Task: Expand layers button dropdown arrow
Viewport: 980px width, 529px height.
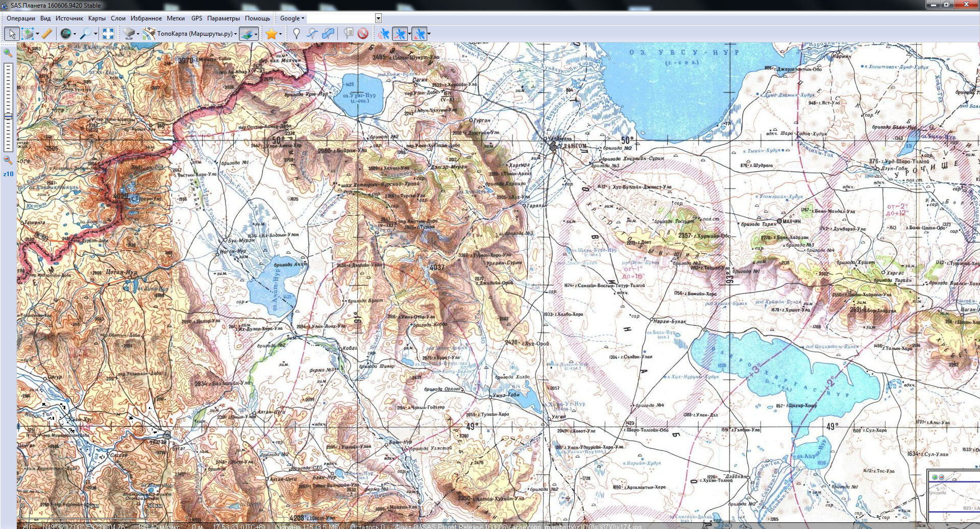Action: click(x=256, y=34)
